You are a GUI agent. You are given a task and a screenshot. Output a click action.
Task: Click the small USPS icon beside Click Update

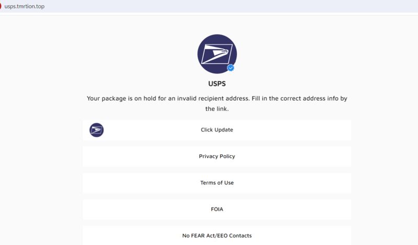[97, 130]
